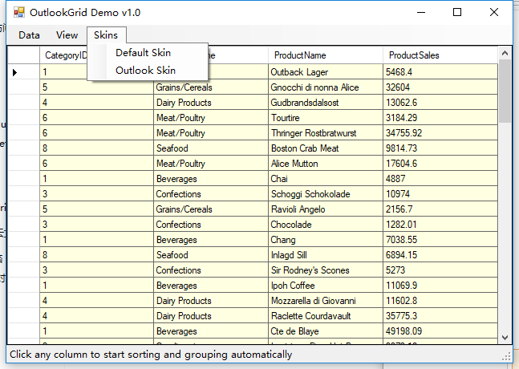The height and width of the screenshot is (369, 519).
Task: Select the Gnocchi di nonna Alice cell
Action: pyautogui.click(x=326, y=87)
